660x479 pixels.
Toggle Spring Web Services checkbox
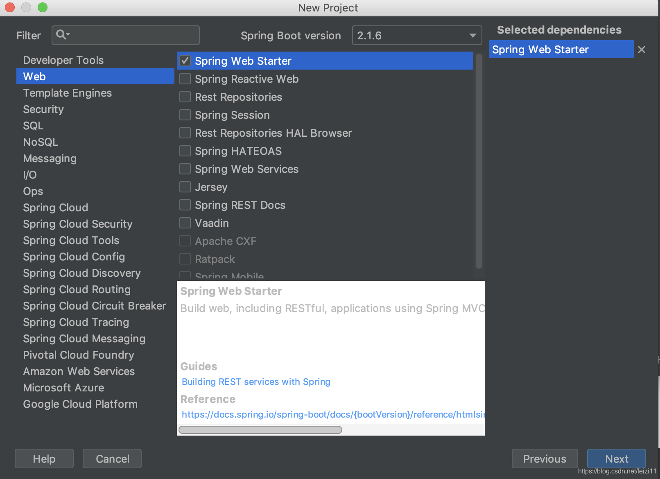185,169
